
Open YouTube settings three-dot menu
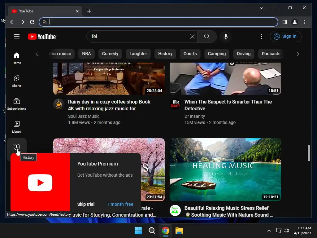tap(261, 37)
